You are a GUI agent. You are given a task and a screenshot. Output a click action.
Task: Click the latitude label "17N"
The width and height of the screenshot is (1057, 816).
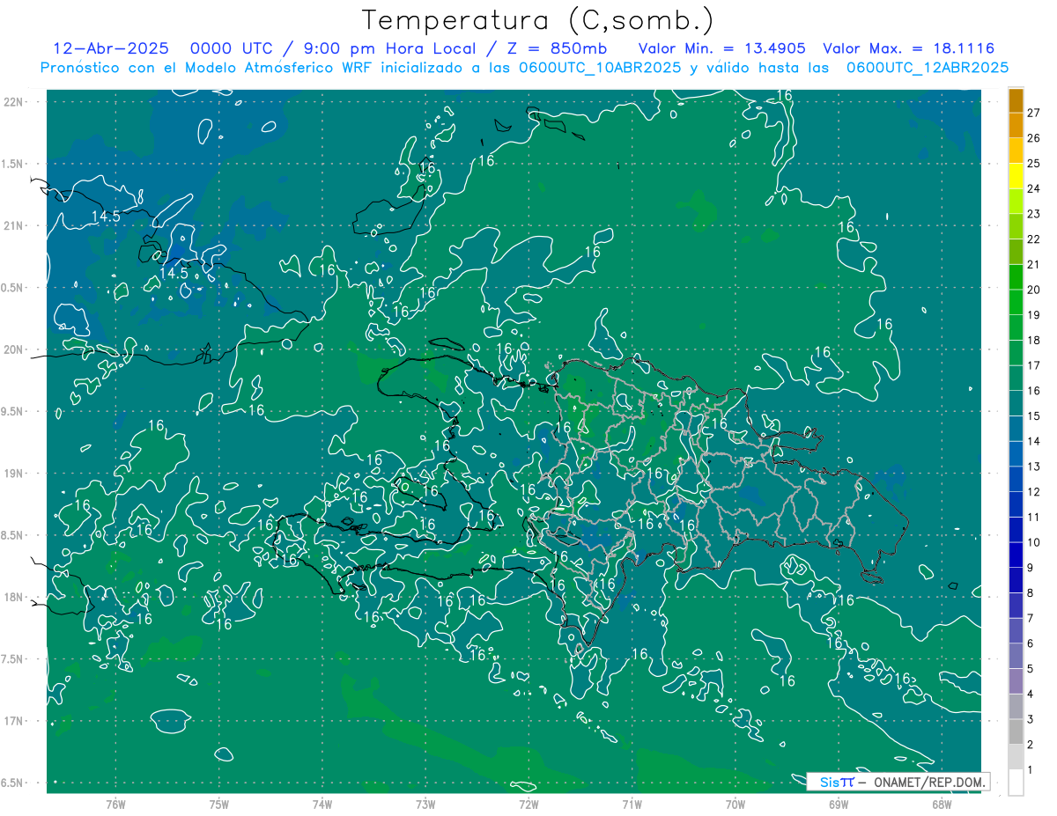(x=12, y=721)
